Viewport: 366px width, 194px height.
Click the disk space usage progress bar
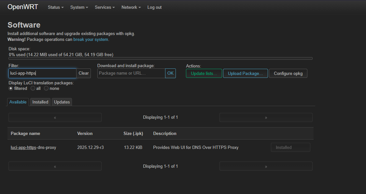[x=161, y=58]
